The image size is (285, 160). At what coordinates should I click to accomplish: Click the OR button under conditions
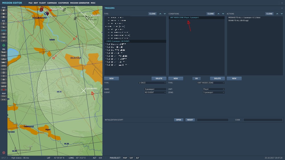(x=196, y=79)
